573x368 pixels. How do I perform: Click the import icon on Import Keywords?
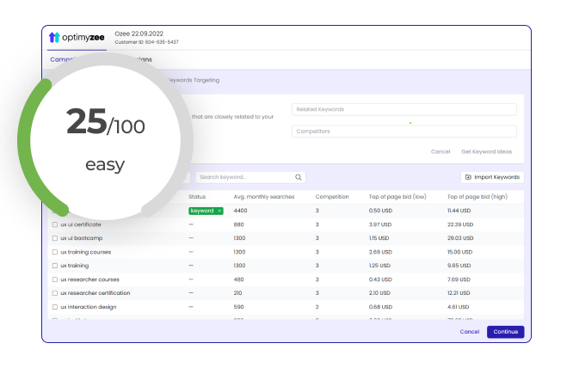coord(468,177)
